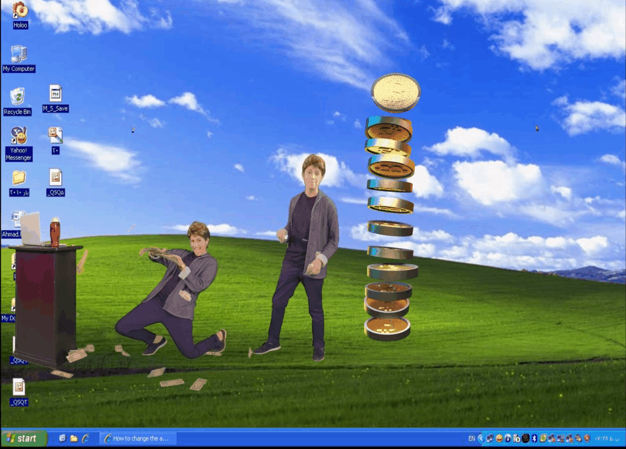Open My Computer on the desktop
Image resolution: width=626 pixels, height=449 pixels.
coord(19,54)
